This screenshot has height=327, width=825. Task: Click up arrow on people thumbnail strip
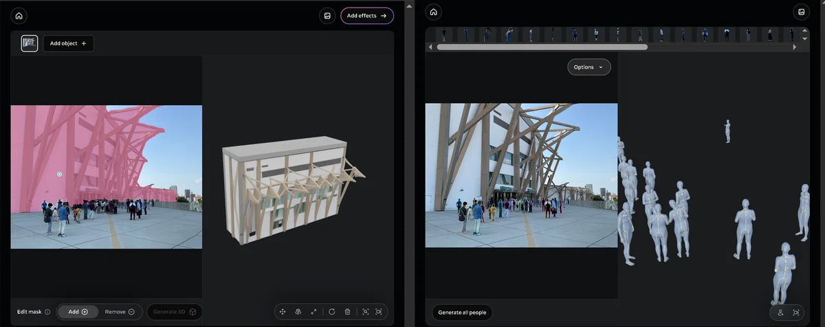click(x=805, y=31)
